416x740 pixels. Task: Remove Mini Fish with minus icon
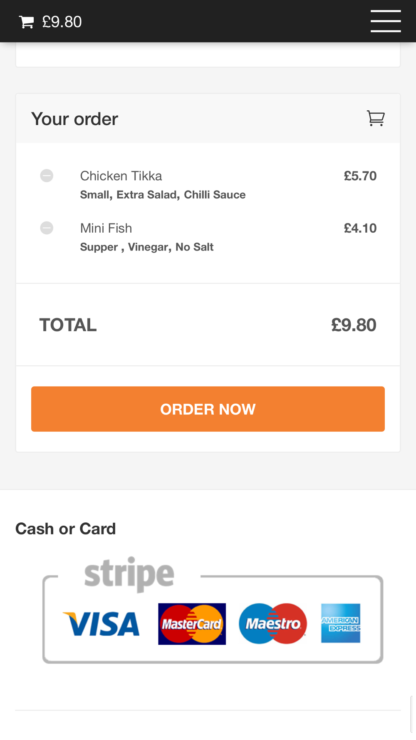tap(47, 228)
